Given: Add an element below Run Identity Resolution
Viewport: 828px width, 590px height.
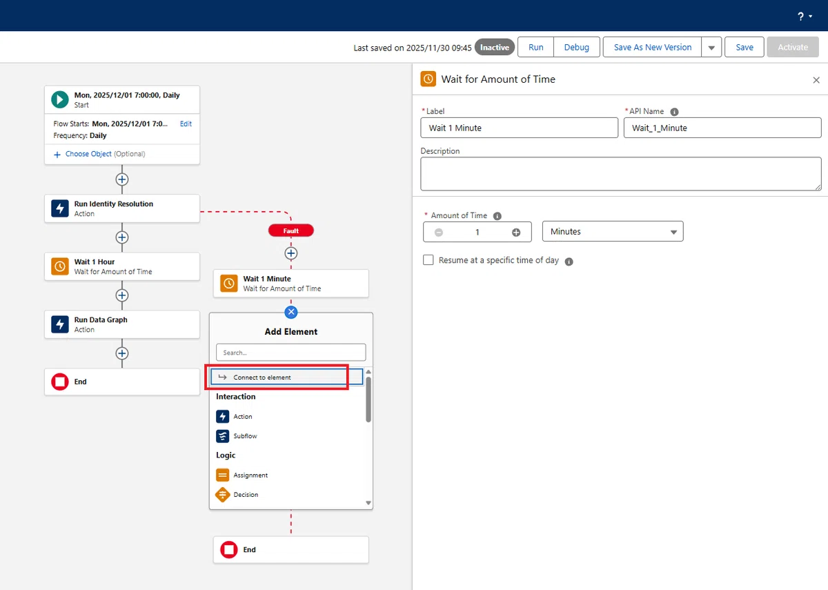Looking at the screenshot, I should (x=122, y=237).
